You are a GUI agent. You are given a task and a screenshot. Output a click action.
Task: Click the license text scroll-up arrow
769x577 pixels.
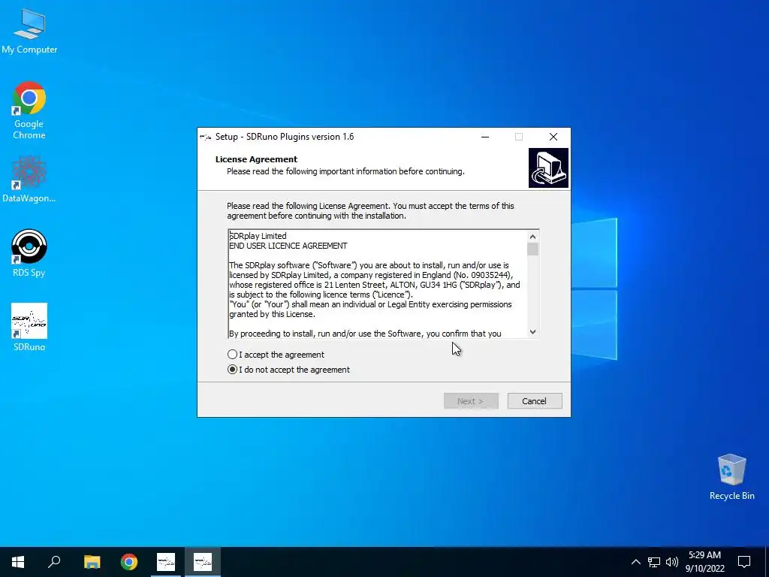coord(532,237)
